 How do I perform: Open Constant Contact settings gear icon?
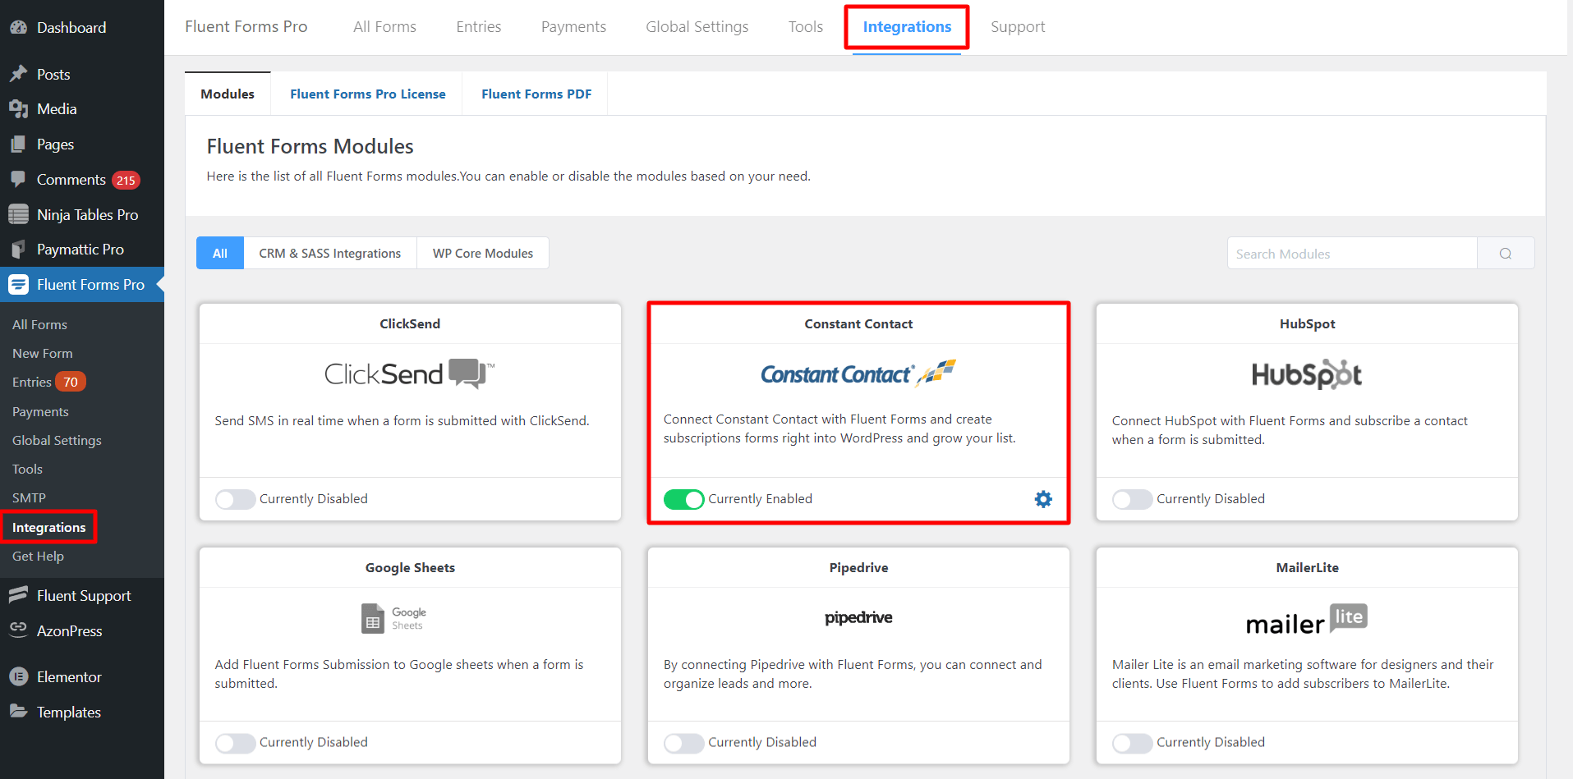pyautogui.click(x=1042, y=499)
